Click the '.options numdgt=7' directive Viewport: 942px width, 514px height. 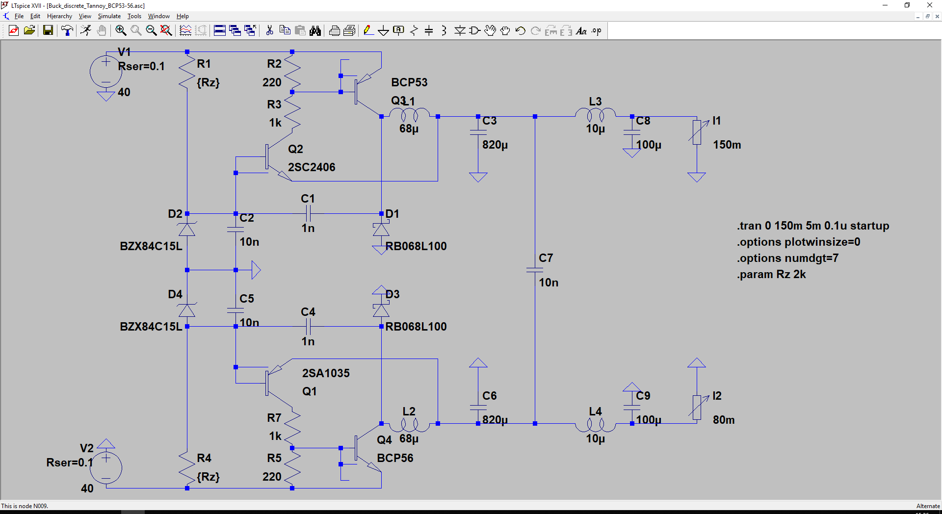787,258
